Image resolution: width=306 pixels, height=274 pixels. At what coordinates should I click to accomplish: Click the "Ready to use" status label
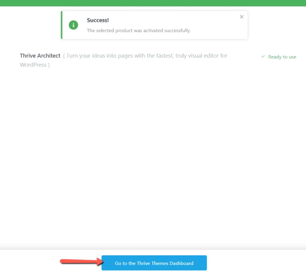pyautogui.click(x=282, y=57)
